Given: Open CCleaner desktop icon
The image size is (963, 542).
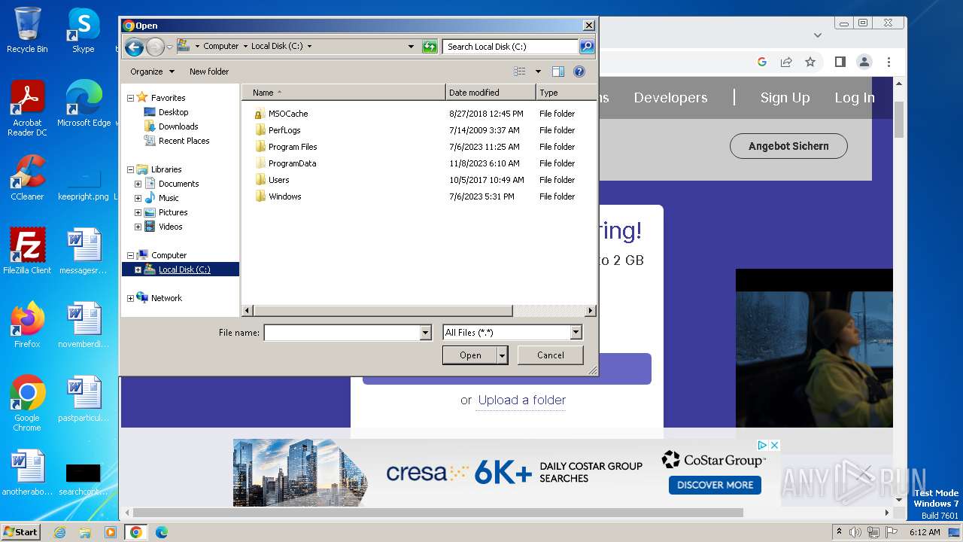Looking at the screenshot, I should [x=27, y=177].
